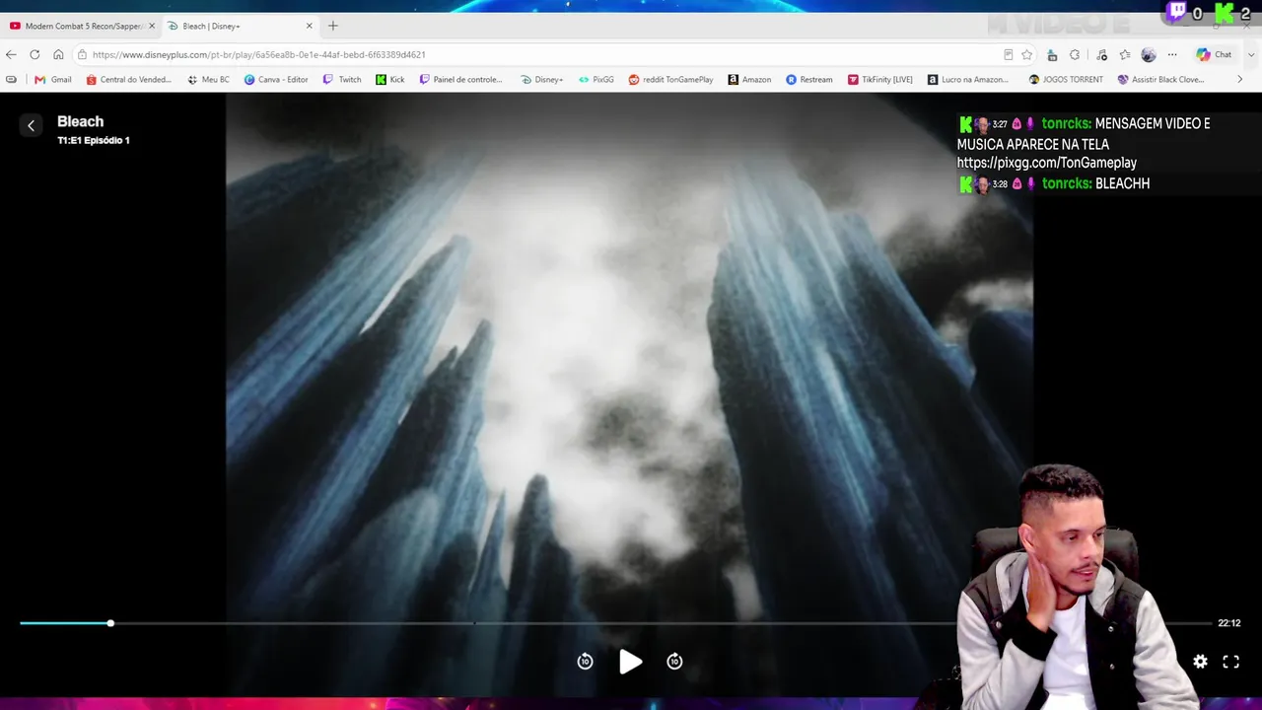The width and height of the screenshot is (1262, 710).
Task: Open the reddit TonGamePlay bookmark
Action: 670,79
